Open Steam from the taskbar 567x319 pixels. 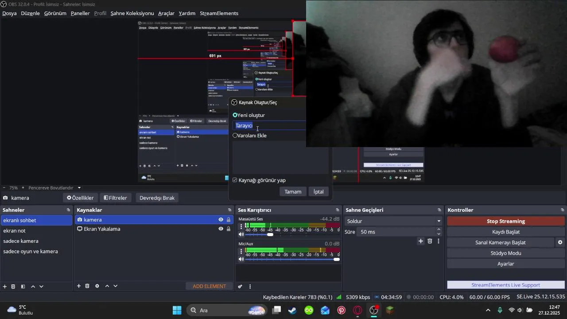point(292,310)
